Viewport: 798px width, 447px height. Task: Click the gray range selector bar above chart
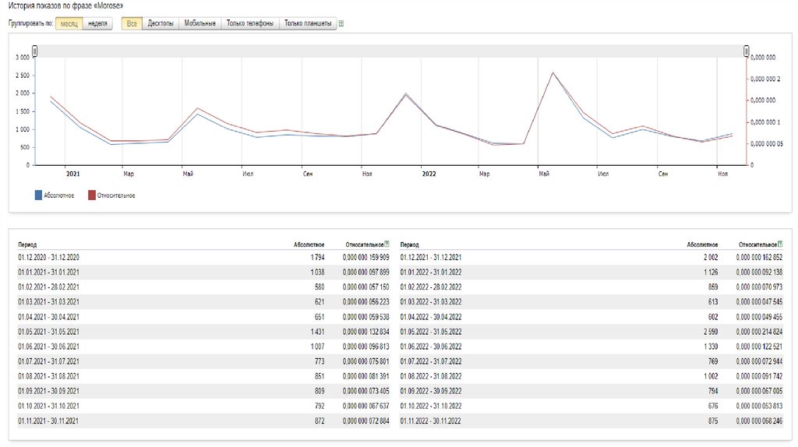(390, 51)
